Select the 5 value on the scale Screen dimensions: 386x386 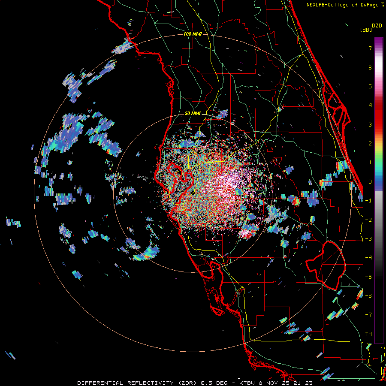point(370,86)
